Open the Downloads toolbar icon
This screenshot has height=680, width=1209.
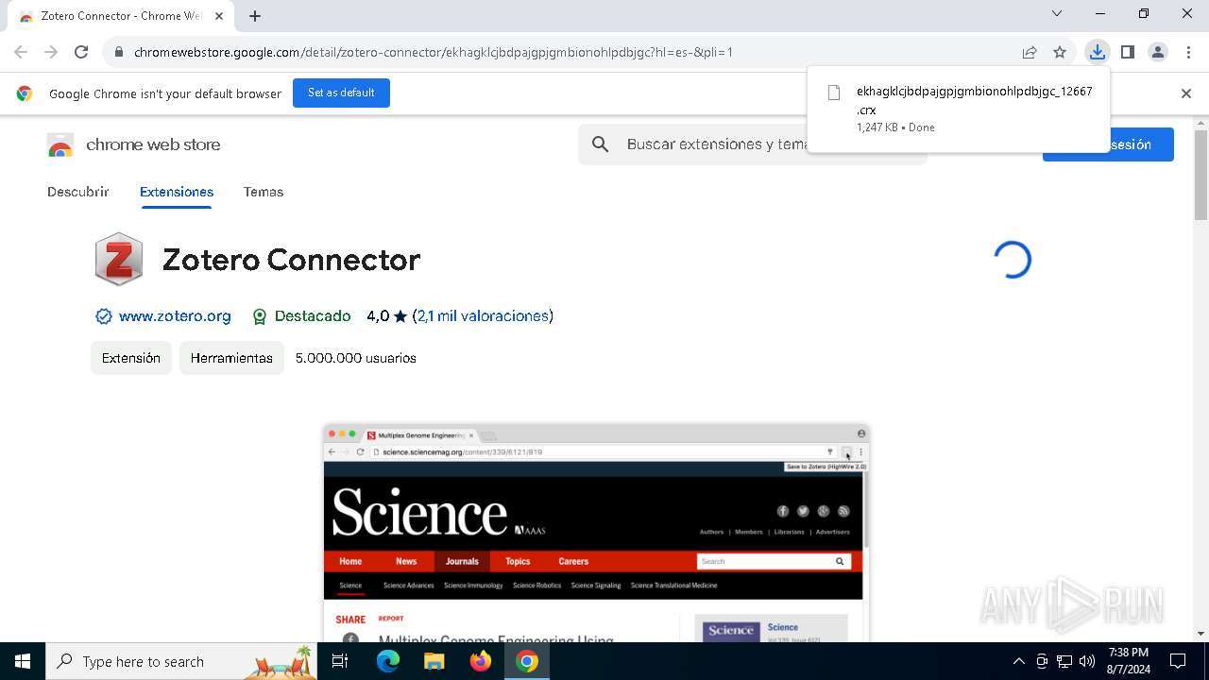click(x=1097, y=52)
